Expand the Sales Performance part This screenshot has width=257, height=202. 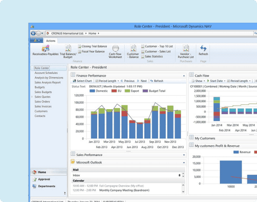point(184,155)
